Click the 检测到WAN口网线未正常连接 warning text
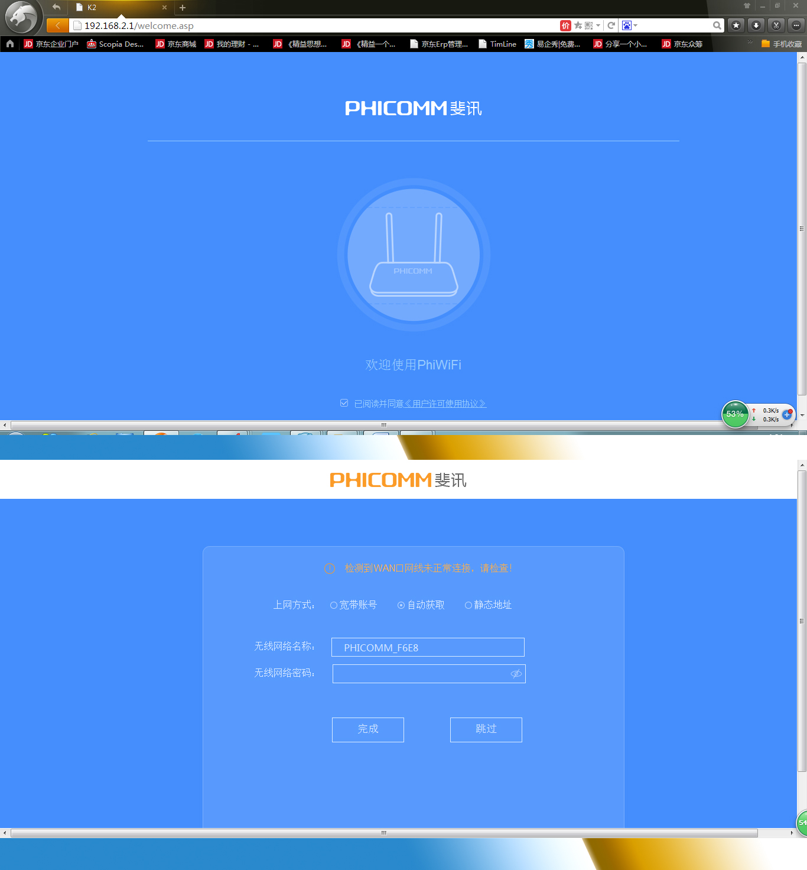Viewport: 807px width, 870px height. [x=428, y=568]
